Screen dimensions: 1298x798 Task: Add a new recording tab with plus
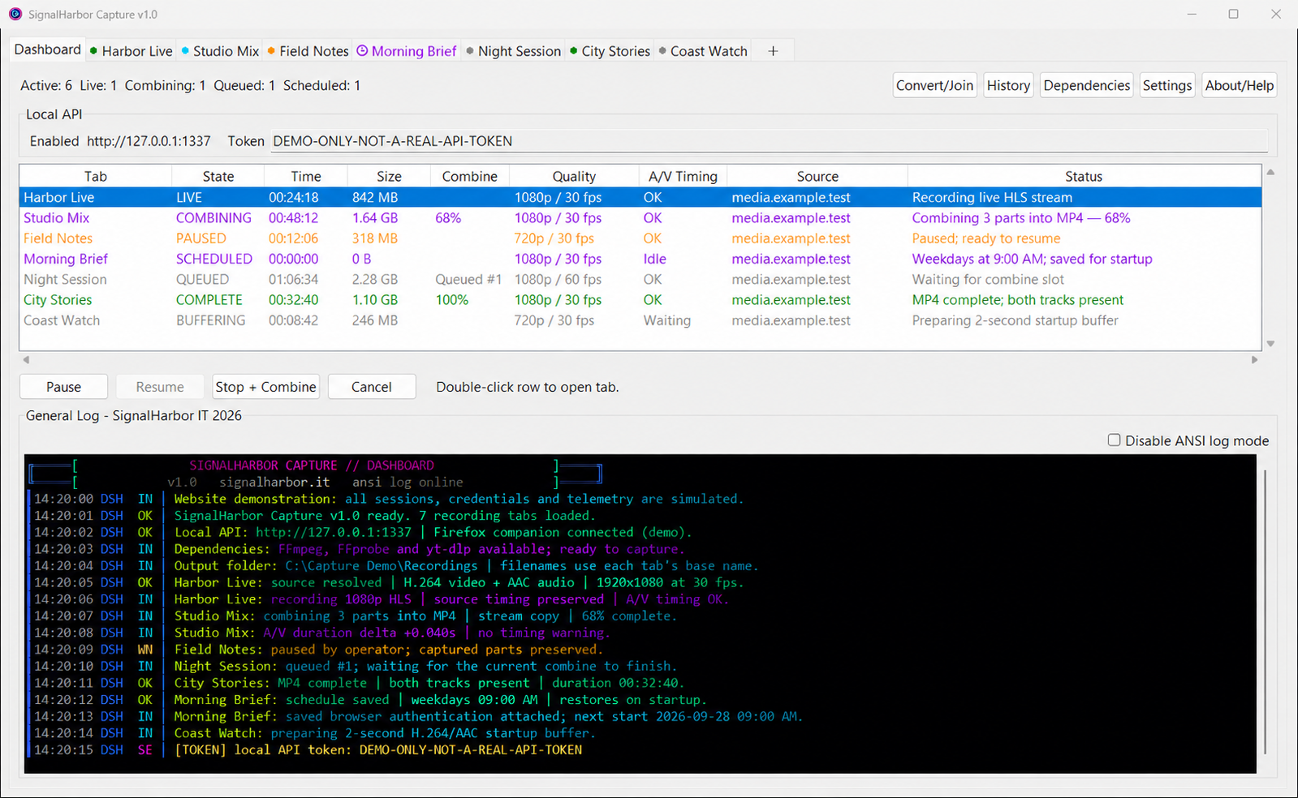point(773,51)
